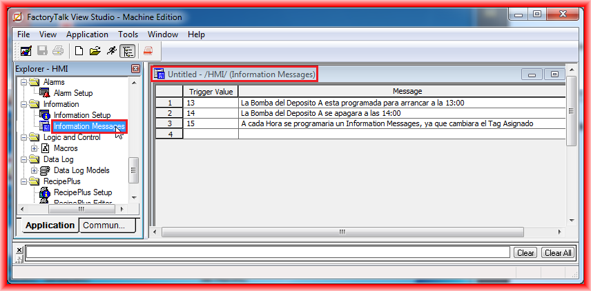Click the Open Application folder icon
591x291 pixels.
coord(95,50)
